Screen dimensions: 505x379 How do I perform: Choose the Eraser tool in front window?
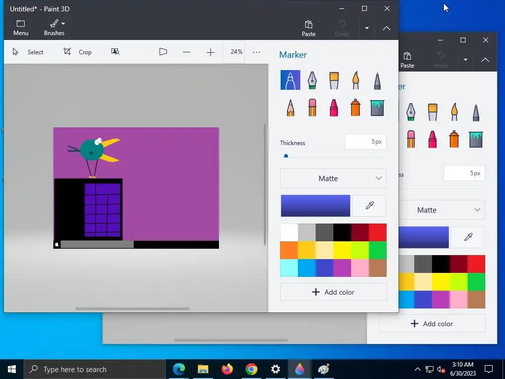pyautogui.click(x=312, y=108)
